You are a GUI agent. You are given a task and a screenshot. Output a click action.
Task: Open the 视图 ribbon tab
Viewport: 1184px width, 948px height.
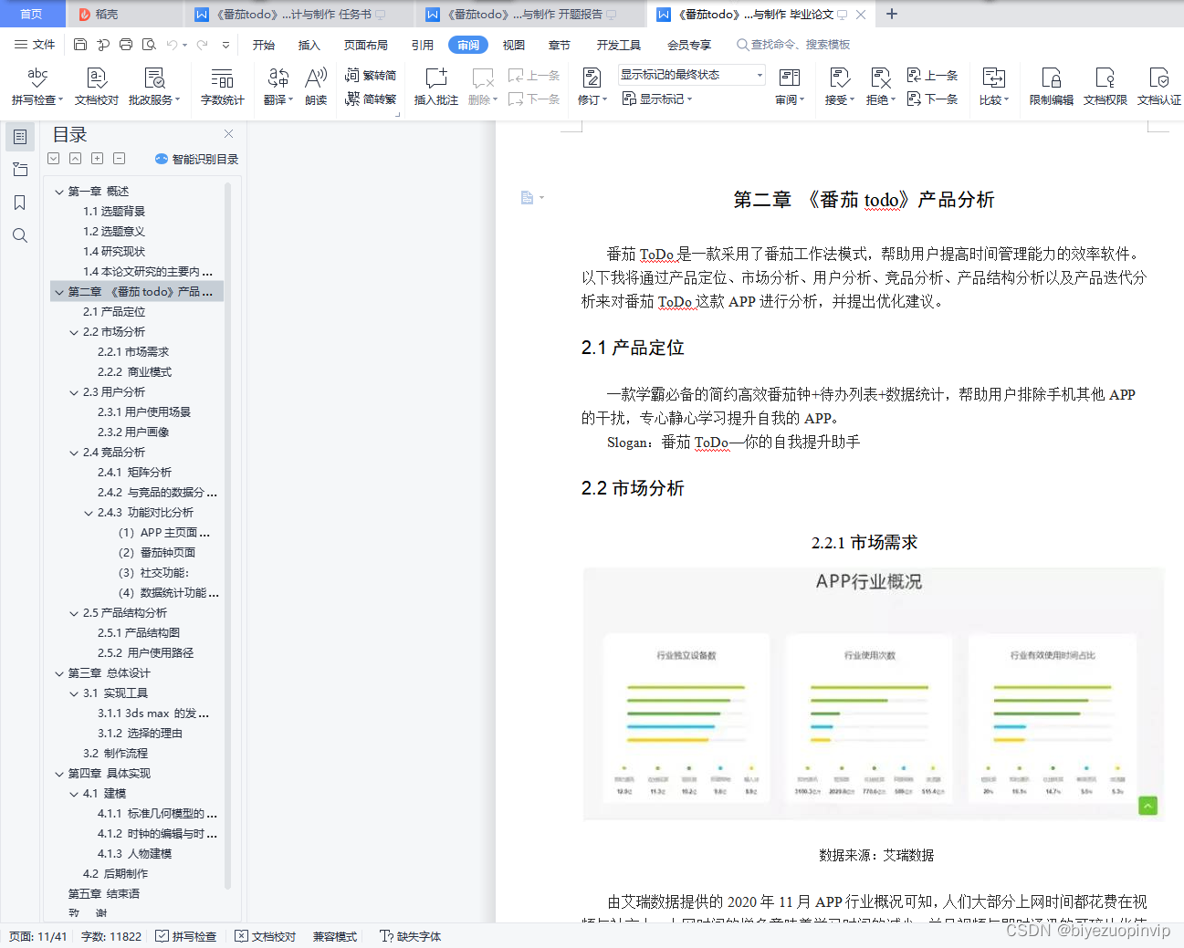click(514, 45)
